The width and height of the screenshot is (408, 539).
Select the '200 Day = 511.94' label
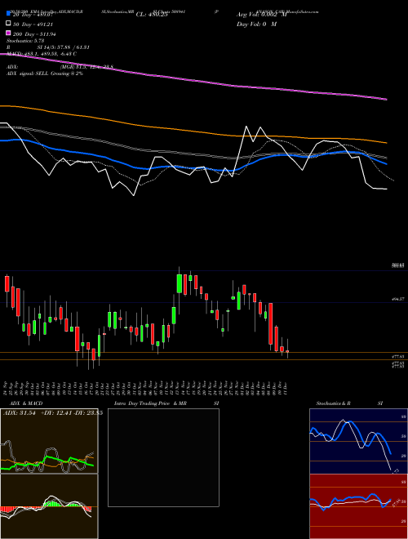34,33
